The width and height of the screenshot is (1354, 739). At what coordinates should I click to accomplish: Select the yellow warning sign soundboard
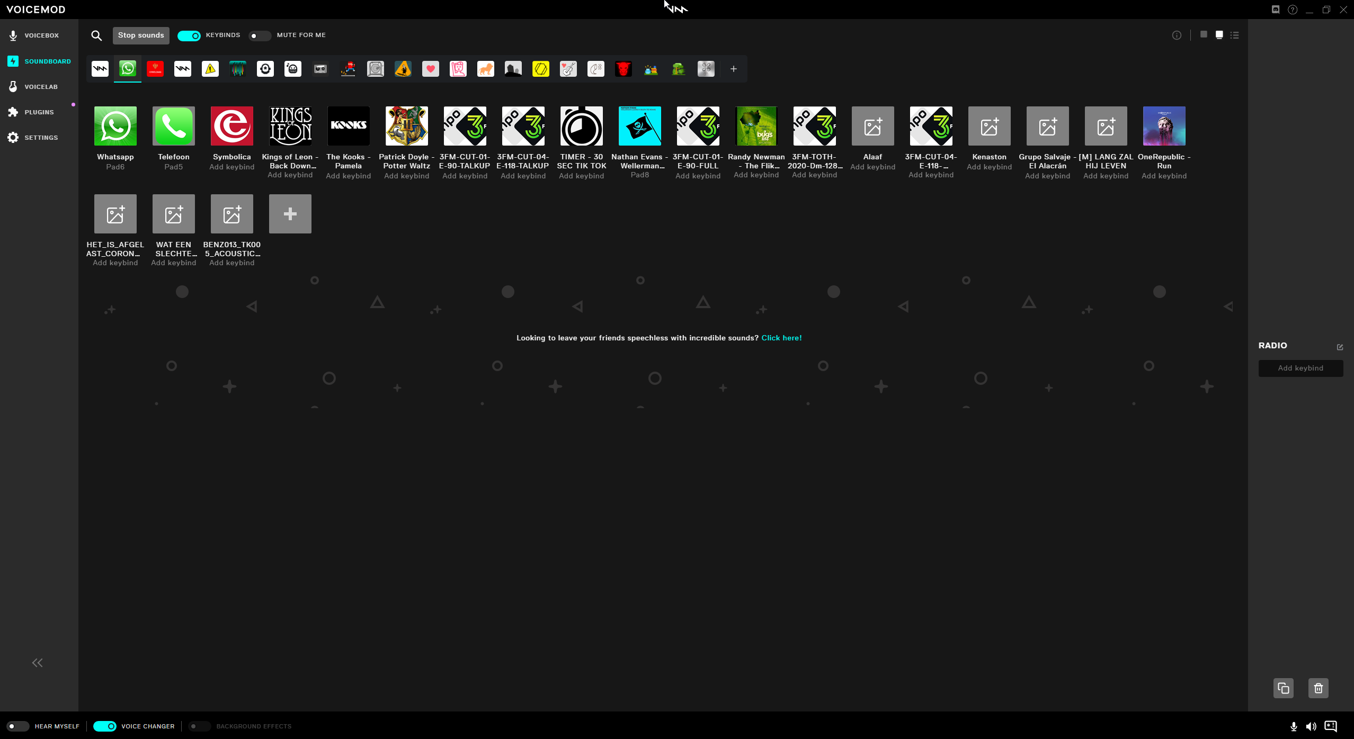click(210, 69)
